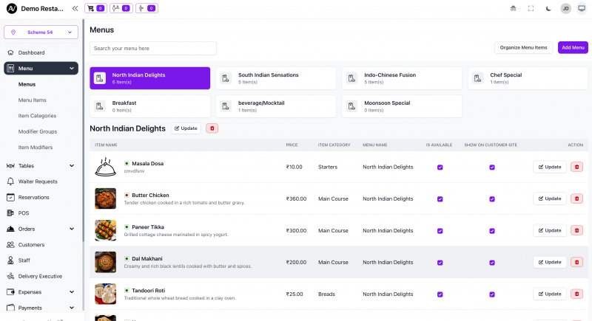Delete the North Indian Delights menu

(212, 128)
